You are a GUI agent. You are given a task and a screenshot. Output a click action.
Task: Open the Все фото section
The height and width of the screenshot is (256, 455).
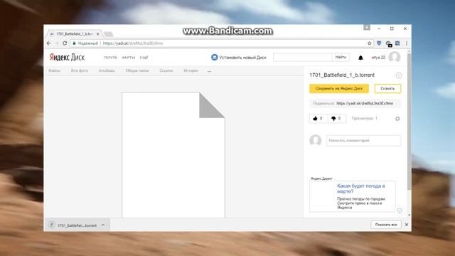[80, 70]
